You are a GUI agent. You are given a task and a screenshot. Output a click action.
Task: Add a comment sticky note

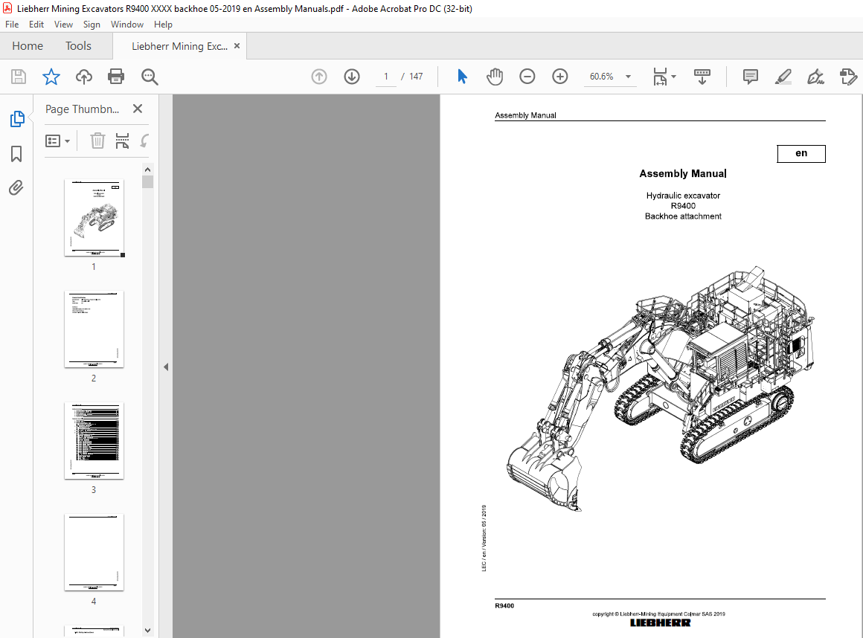pyautogui.click(x=750, y=77)
